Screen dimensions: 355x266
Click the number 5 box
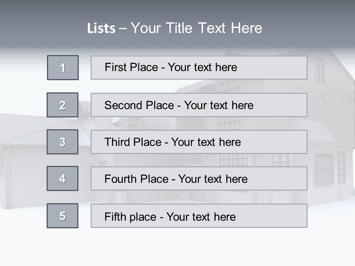[62, 216]
